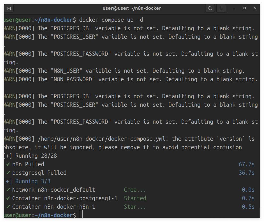Click the cursor at the bottom prompt
The width and height of the screenshot is (264, 222).
click(81, 214)
